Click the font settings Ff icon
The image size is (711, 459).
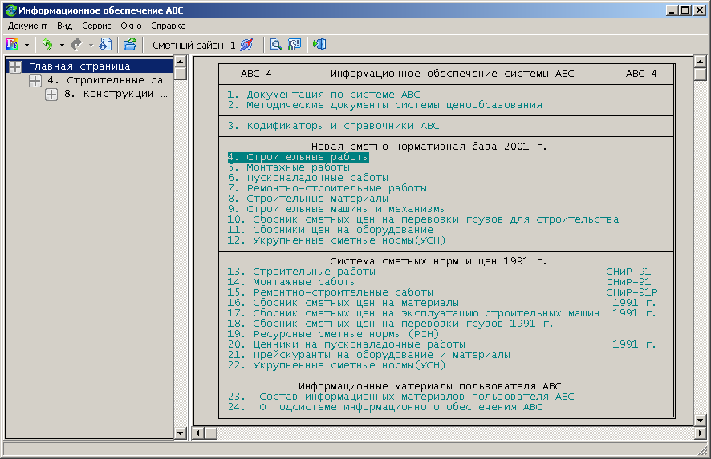point(13,45)
